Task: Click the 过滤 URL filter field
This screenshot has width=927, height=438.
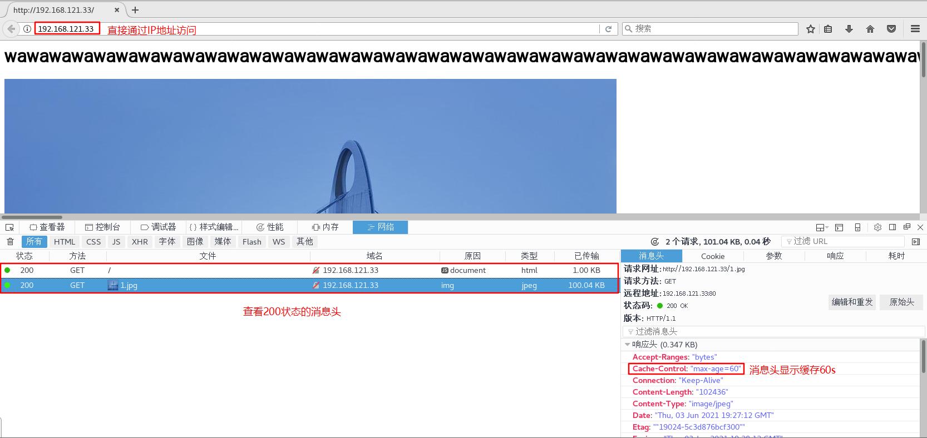Action: click(843, 241)
